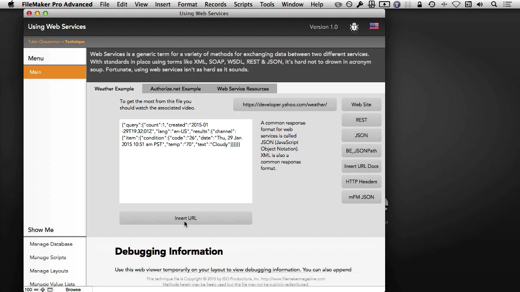
Task: Click the key icon in menu bar
Action: [x=360, y=4]
